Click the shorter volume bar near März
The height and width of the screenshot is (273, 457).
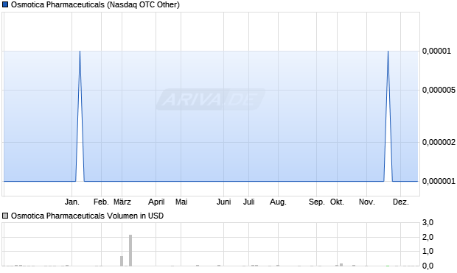tap(122, 261)
